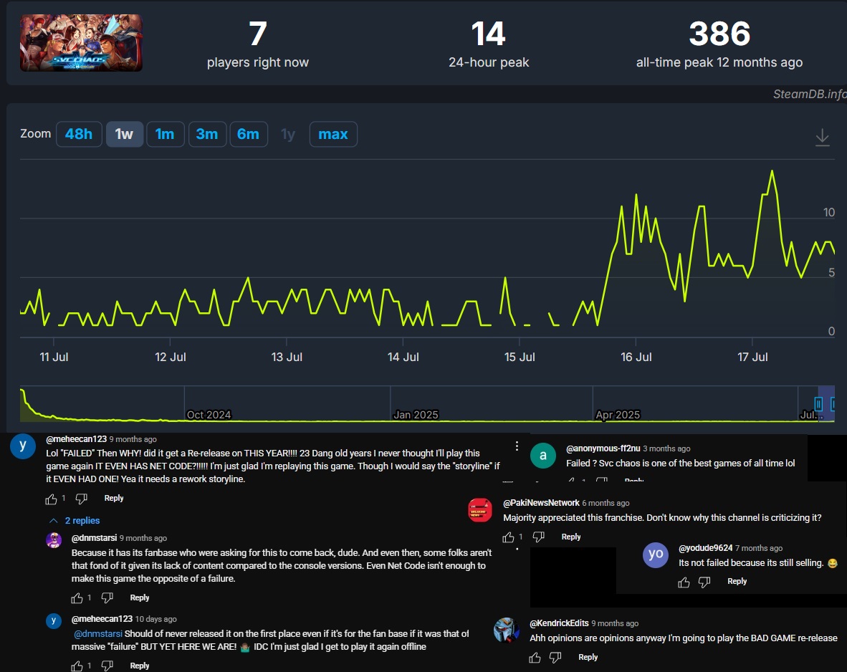
Task: Open the @yodude9624 username link
Action: [x=705, y=548]
